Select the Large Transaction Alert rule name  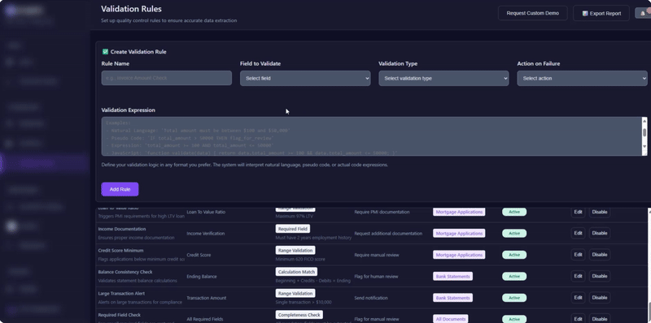tap(122, 294)
